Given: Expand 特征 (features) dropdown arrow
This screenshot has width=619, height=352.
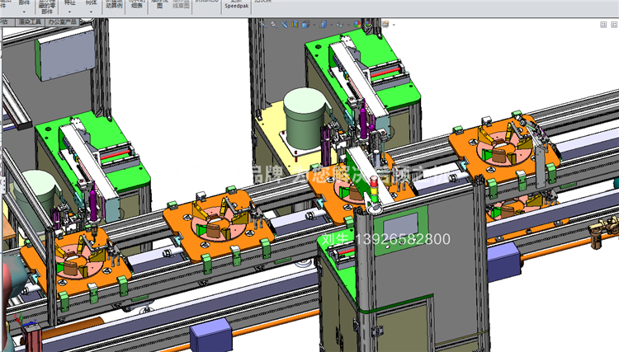Looking at the screenshot, I should (x=69, y=12).
